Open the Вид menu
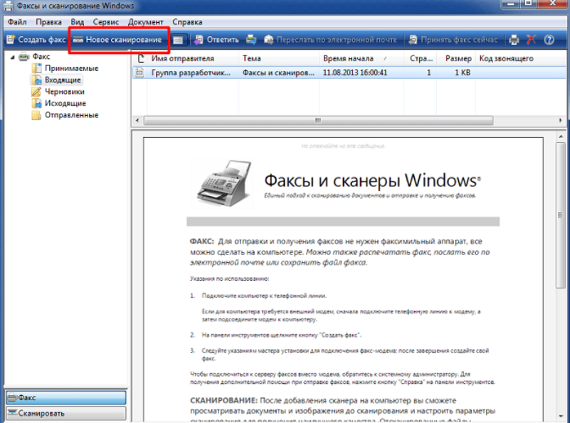The image size is (570, 423). pos(77,22)
